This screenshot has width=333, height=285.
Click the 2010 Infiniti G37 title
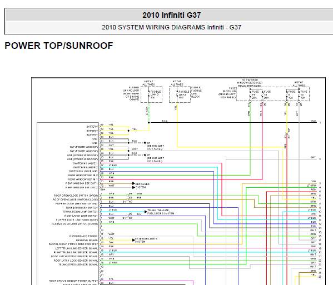[172, 15]
